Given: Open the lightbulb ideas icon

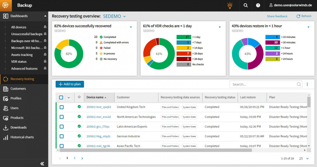Looking at the screenshot, I should click(x=230, y=5).
